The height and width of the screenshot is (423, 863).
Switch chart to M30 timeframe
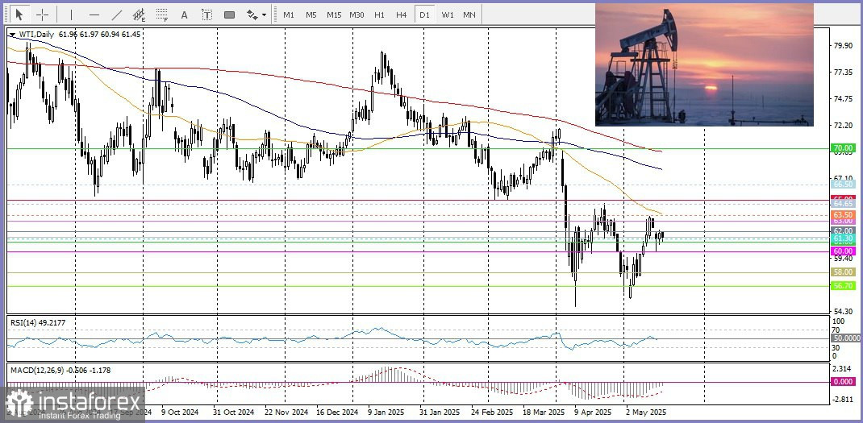point(356,15)
